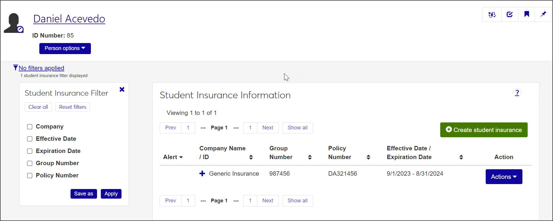Open the Daniel Acevedo name link
Screen dimensions: 553x221
(69, 19)
